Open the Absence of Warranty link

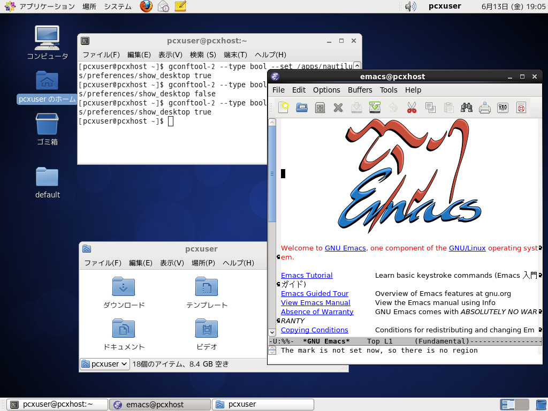[x=317, y=312]
